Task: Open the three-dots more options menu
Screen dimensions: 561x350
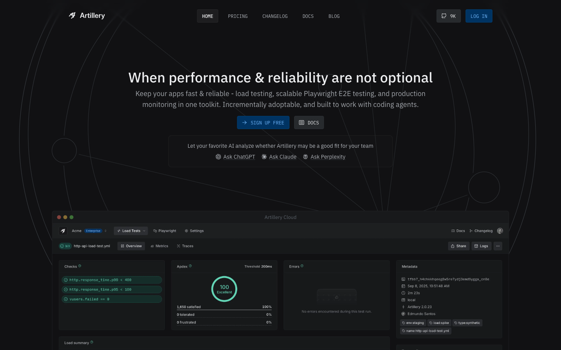Action: [497, 246]
